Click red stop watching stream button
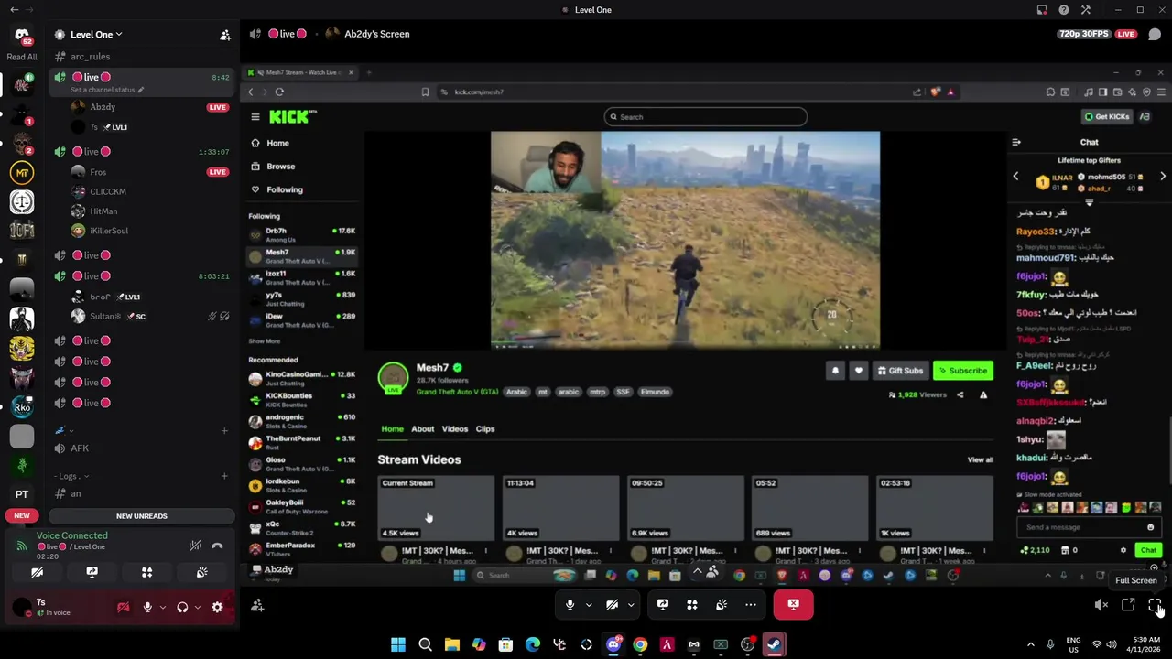The width and height of the screenshot is (1172, 659). [x=793, y=604]
